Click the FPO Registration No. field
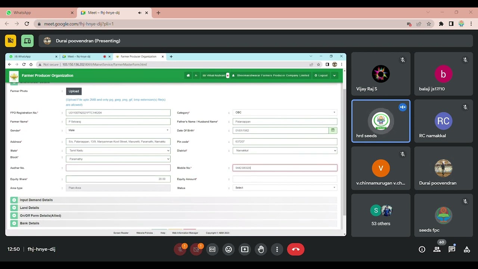The height and width of the screenshot is (269, 478). pyautogui.click(x=118, y=112)
